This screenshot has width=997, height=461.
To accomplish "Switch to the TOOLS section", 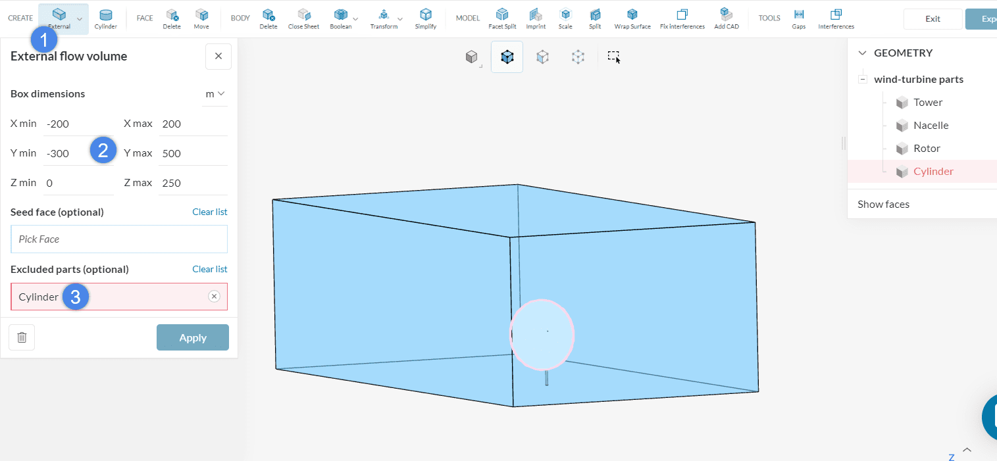I will (769, 18).
